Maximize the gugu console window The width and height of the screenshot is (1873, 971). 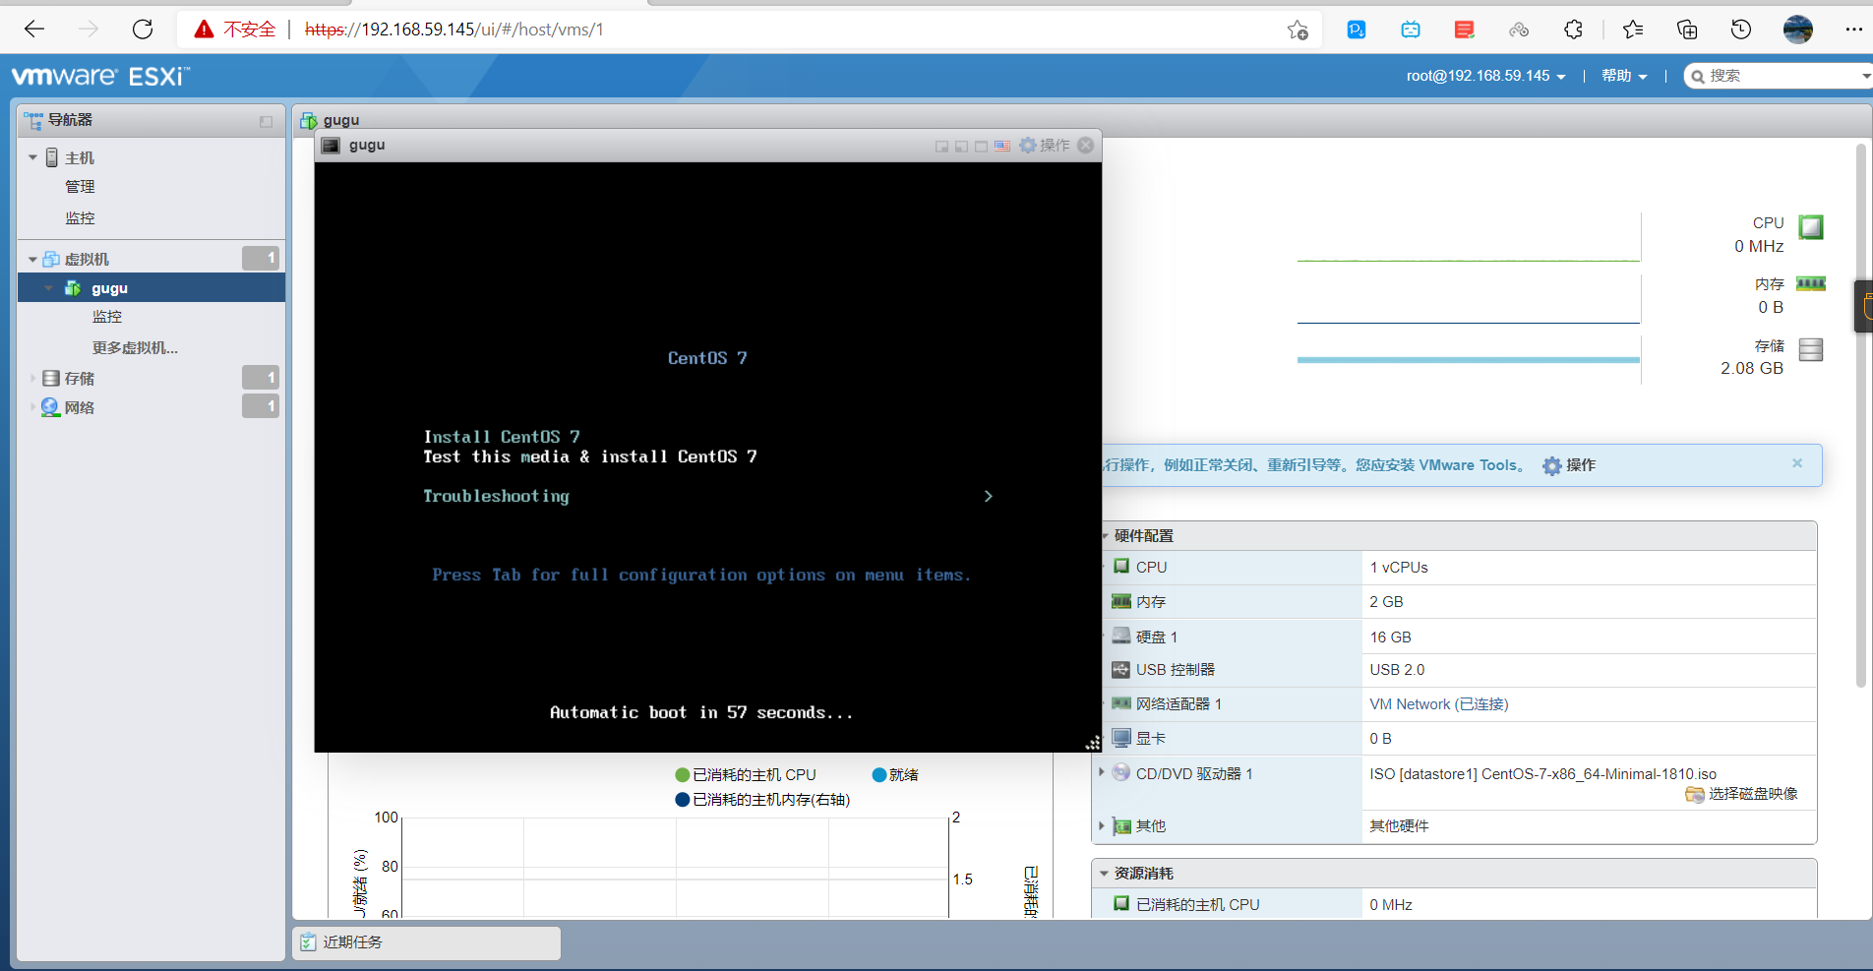tap(981, 146)
